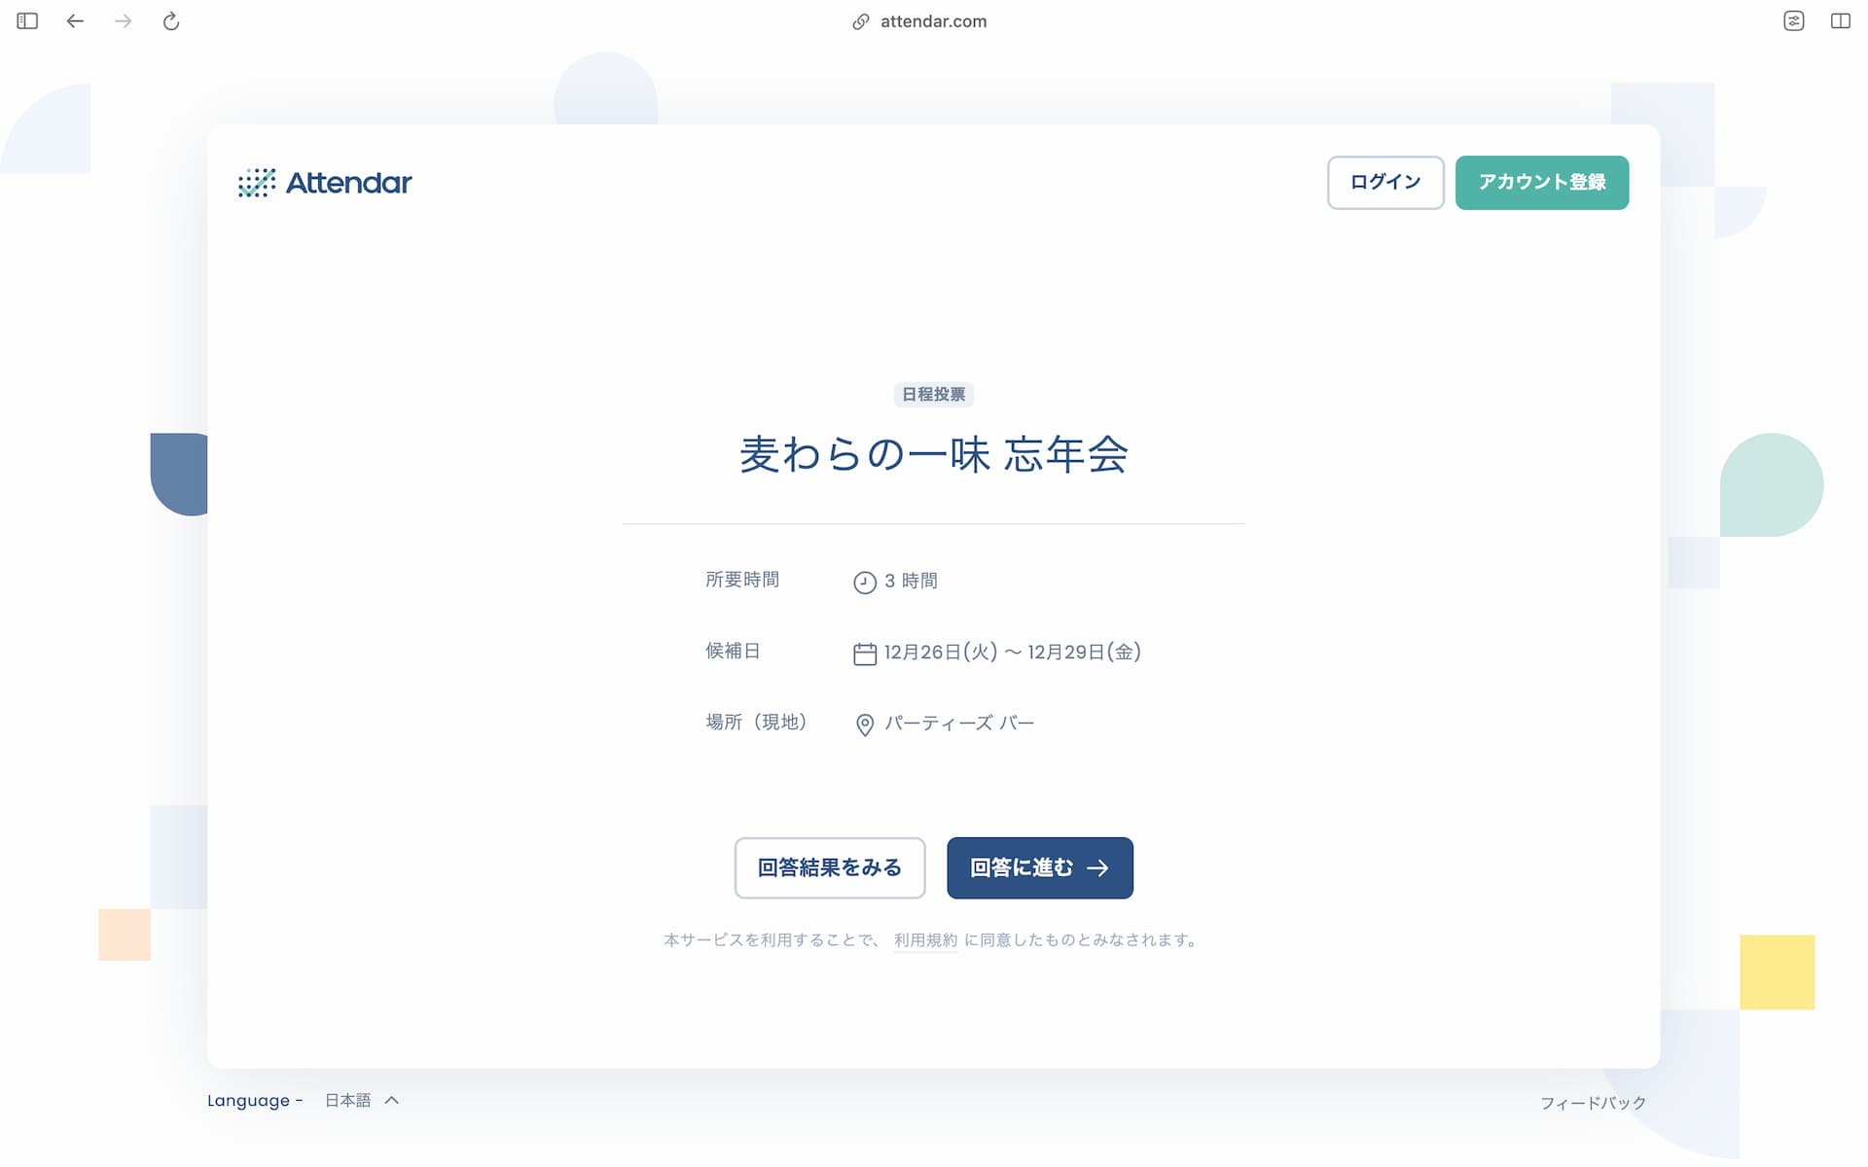Click the browser forward arrow
1868x1167 pixels.
[x=123, y=21]
